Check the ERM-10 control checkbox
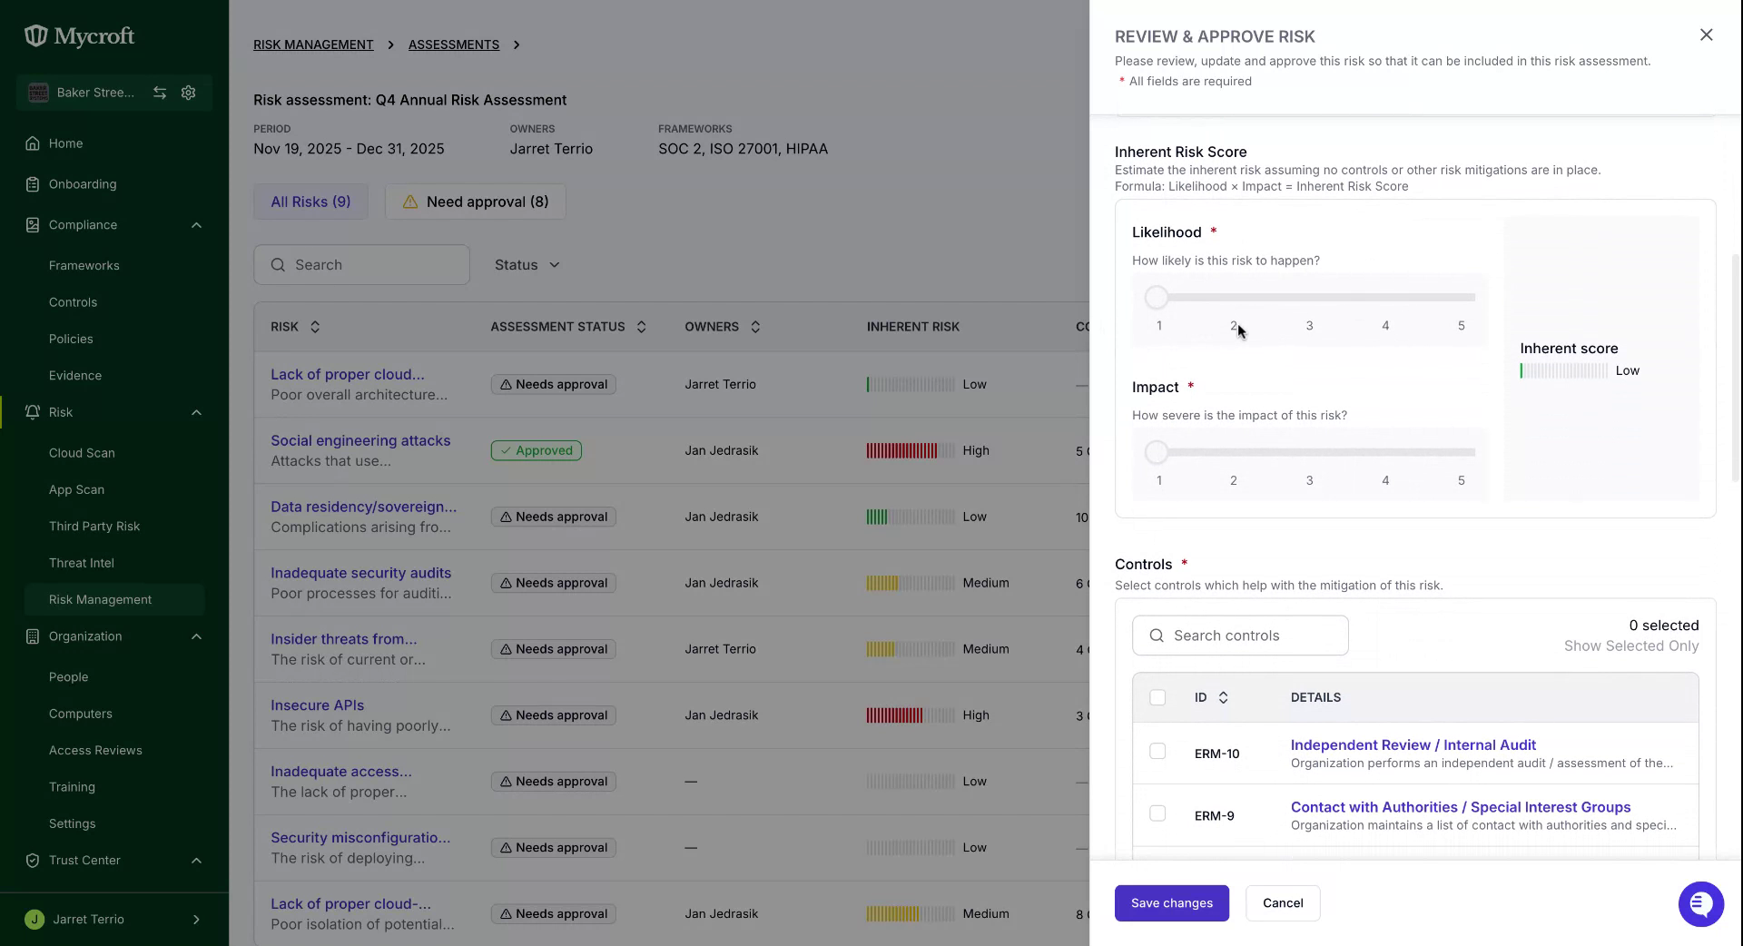The height and width of the screenshot is (946, 1743). pyautogui.click(x=1157, y=752)
